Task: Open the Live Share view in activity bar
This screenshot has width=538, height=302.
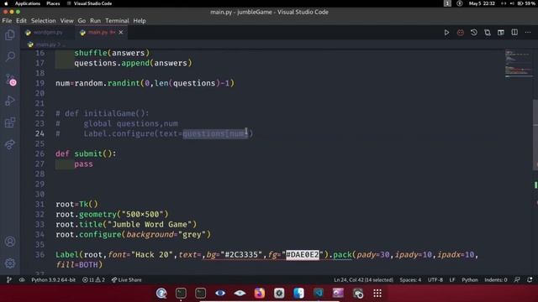Action: point(10,144)
